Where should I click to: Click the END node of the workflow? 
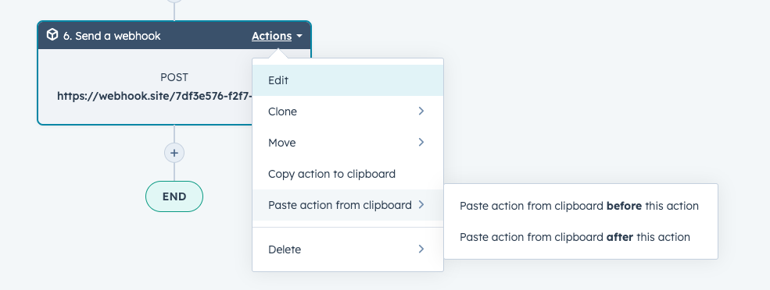[x=174, y=196]
